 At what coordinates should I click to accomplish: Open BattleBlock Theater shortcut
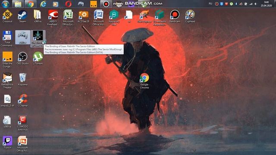tap(7, 81)
